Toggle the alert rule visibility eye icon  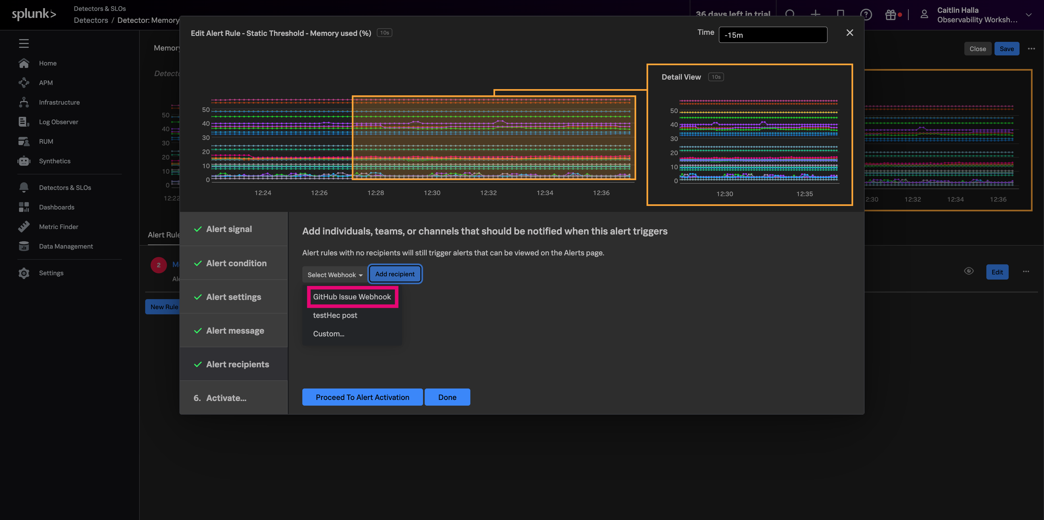tap(969, 271)
